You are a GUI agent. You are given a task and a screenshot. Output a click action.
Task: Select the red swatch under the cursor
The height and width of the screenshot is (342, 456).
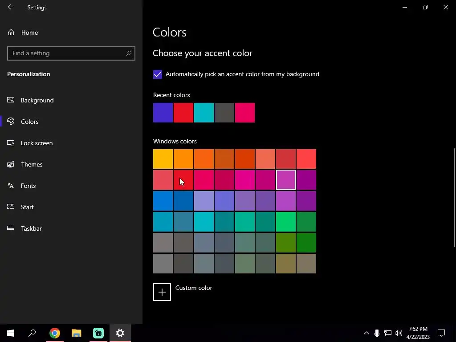183,180
